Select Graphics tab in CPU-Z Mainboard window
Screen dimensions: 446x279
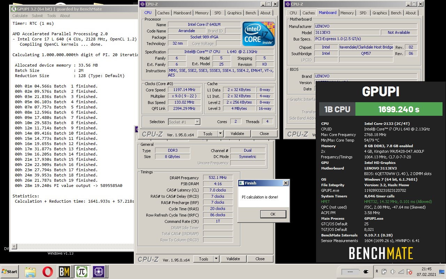point(380,13)
